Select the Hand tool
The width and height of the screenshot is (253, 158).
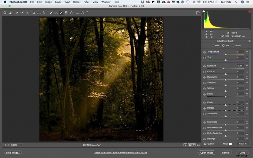(10, 13)
